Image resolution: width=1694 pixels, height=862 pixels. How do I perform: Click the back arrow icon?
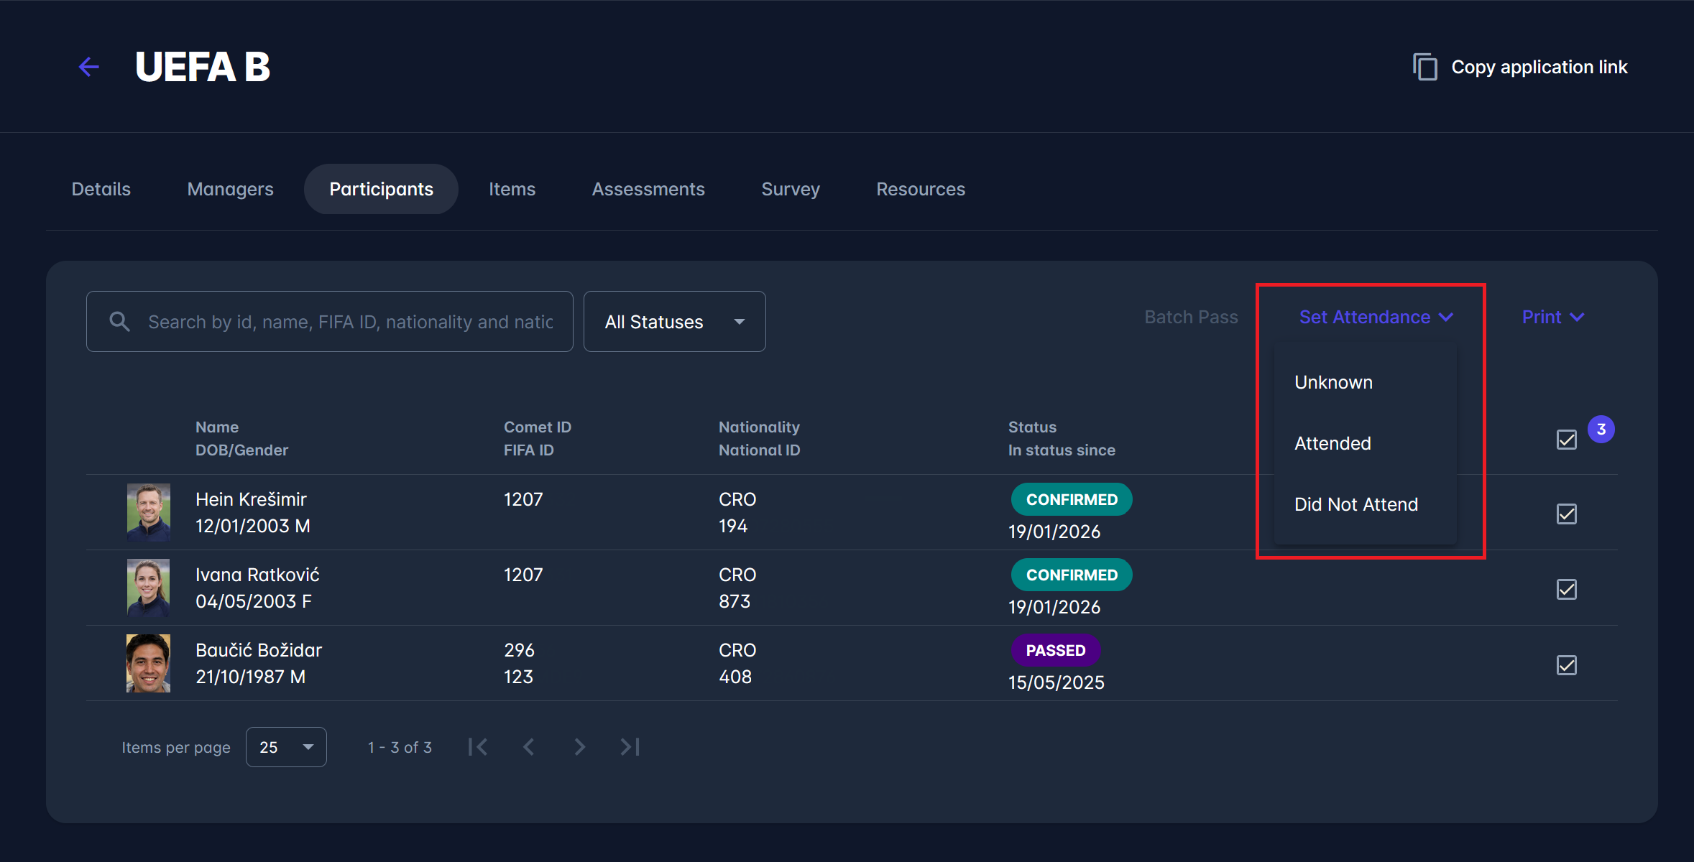coord(89,67)
